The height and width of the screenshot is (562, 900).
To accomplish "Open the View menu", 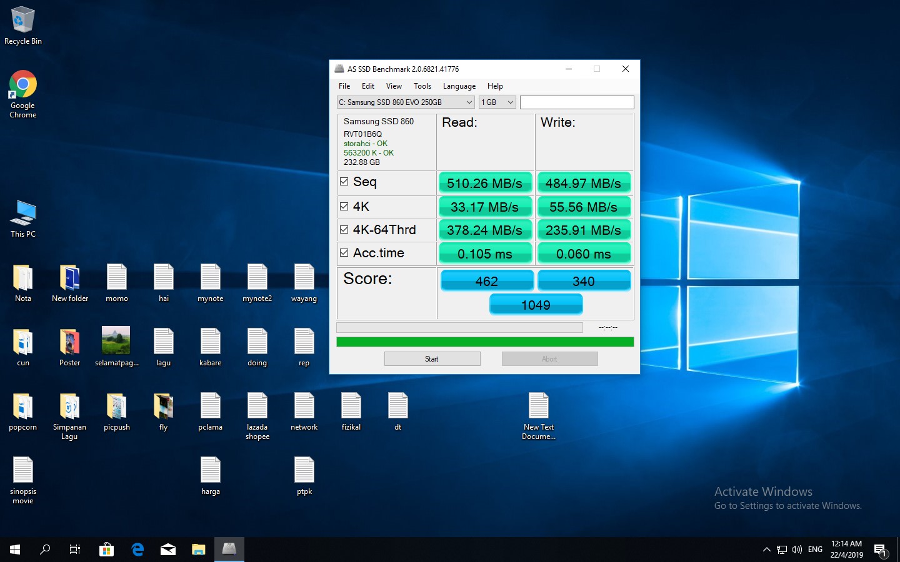I will click(394, 86).
